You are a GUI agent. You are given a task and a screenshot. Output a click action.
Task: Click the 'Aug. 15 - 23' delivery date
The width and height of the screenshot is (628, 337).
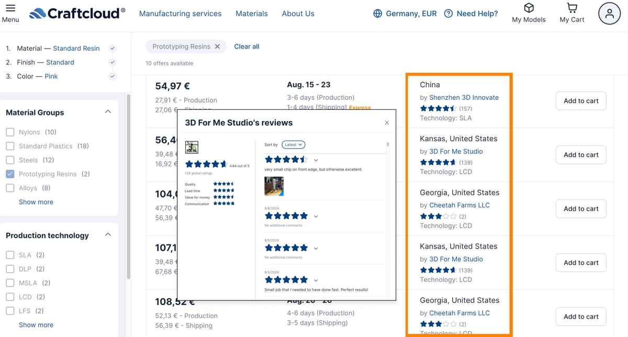tap(309, 85)
